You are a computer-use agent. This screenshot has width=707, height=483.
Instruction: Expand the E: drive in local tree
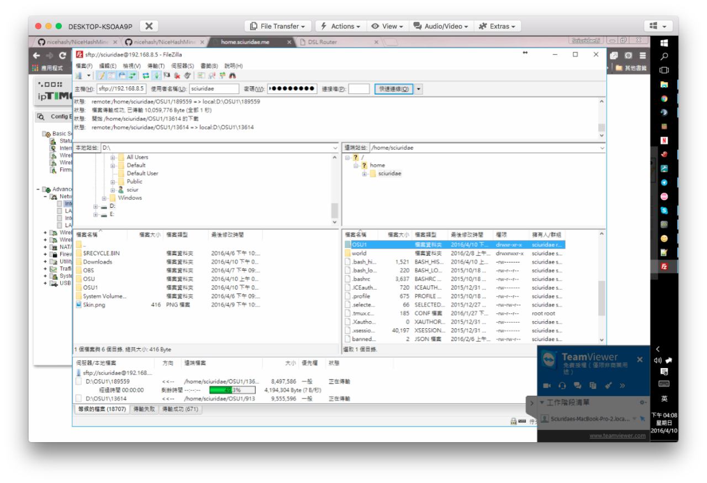pyautogui.click(x=96, y=214)
